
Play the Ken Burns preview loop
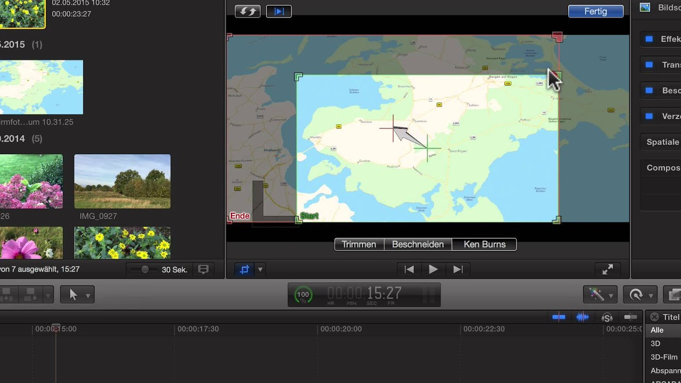click(x=279, y=11)
